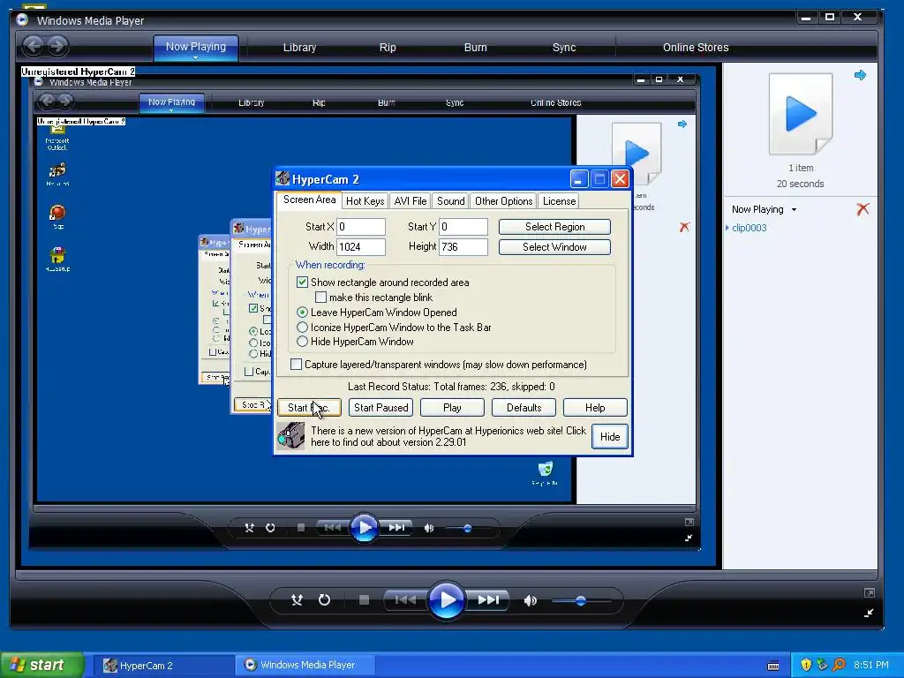Viewport: 904px width, 678px height.
Task: Click play button in the nested recorded player
Action: pos(364,528)
